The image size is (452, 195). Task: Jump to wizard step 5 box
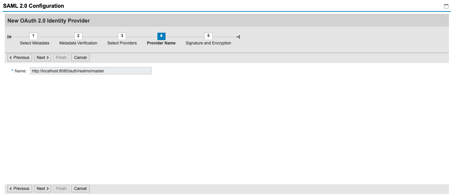[x=208, y=36]
